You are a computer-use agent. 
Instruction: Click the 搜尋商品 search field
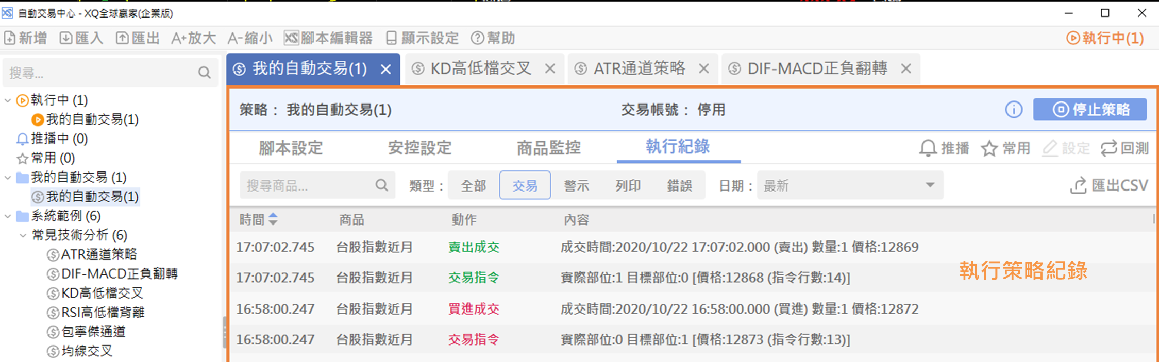[308, 185]
